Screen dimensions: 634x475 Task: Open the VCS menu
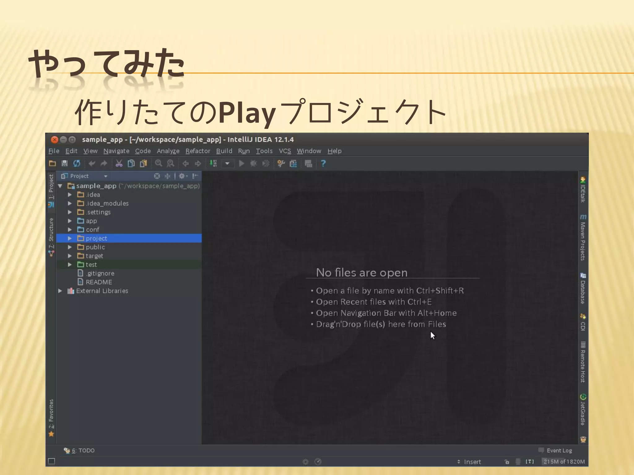click(285, 151)
